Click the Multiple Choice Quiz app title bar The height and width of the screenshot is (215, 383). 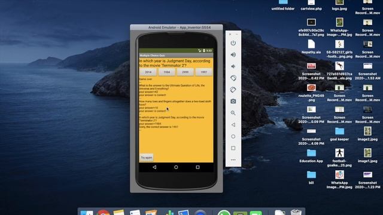coord(176,56)
